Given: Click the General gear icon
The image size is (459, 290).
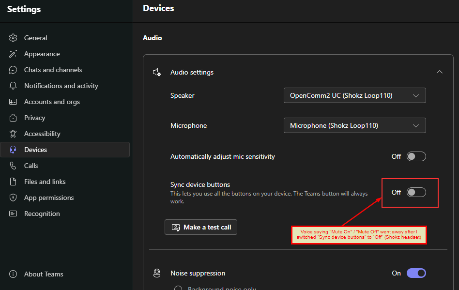Looking at the screenshot, I should tap(13, 38).
